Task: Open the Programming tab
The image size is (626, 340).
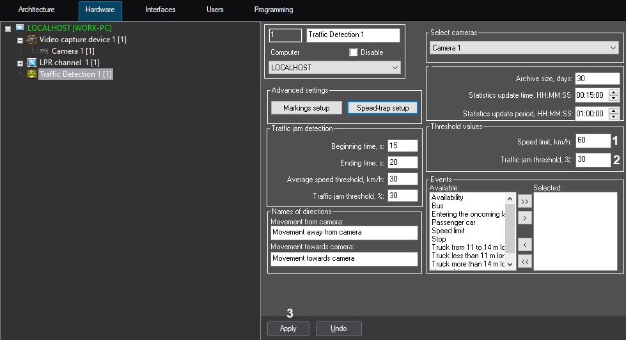Action: (x=274, y=10)
